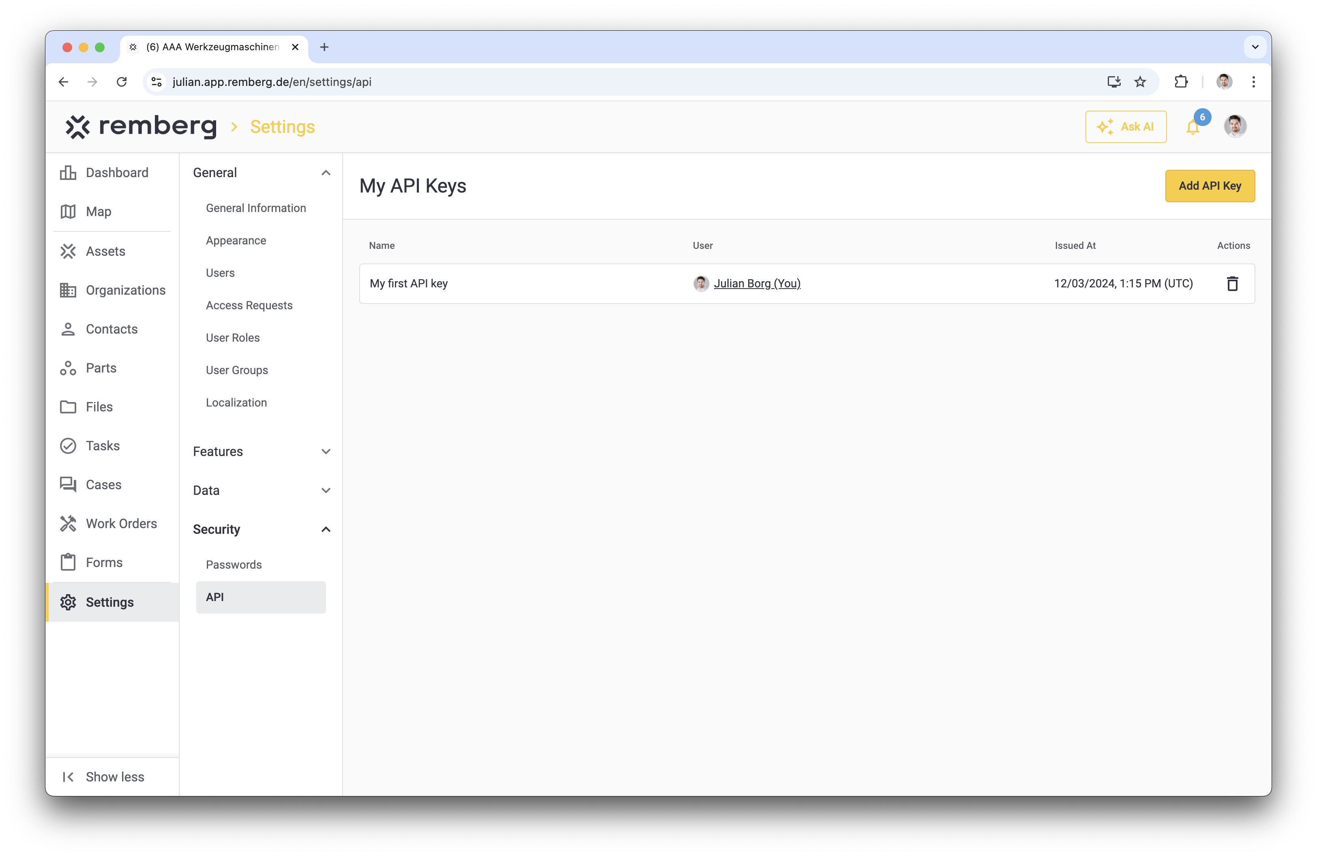1317x856 pixels.
Task: Click the remberg logo
Action: tap(141, 126)
